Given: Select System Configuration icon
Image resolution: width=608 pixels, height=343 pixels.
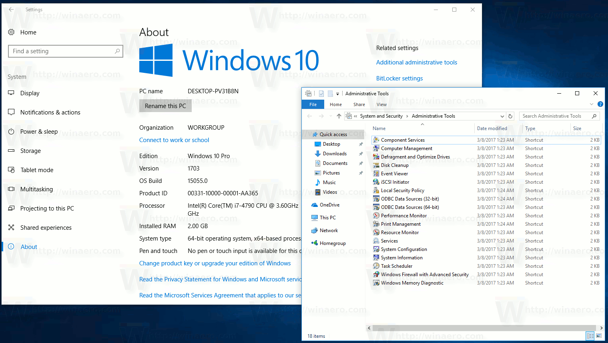Looking at the screenshot, I should tap(376, 249).
